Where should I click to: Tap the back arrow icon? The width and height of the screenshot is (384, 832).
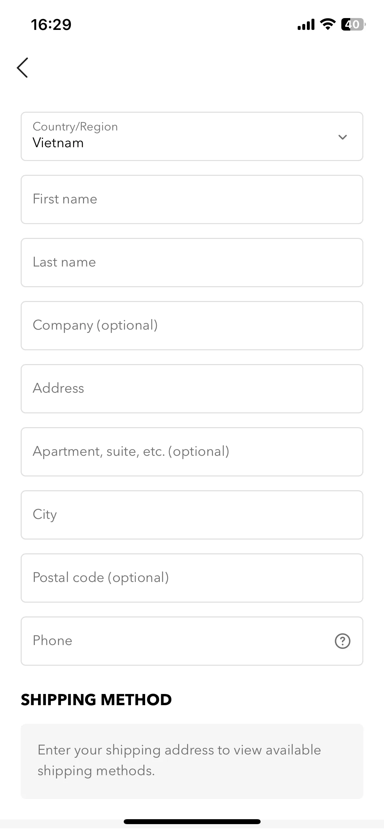22,68
